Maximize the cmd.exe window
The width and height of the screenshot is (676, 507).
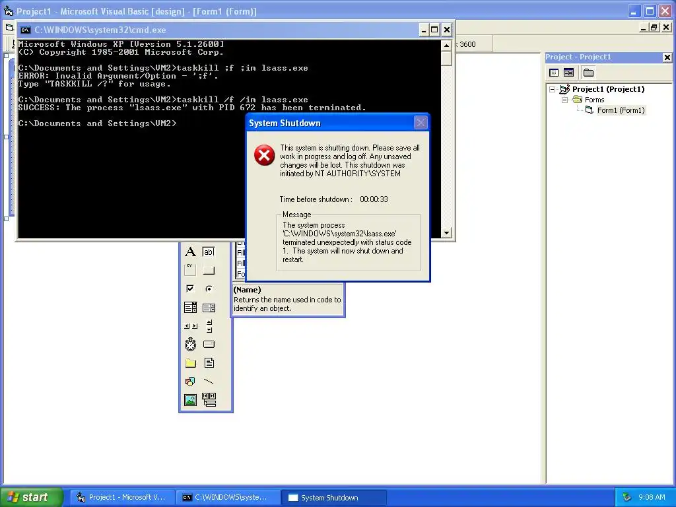pyautogui.click(x=434, y=30)
